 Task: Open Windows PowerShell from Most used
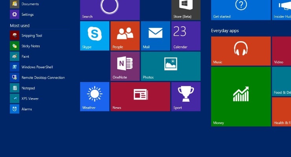(37, 67)
